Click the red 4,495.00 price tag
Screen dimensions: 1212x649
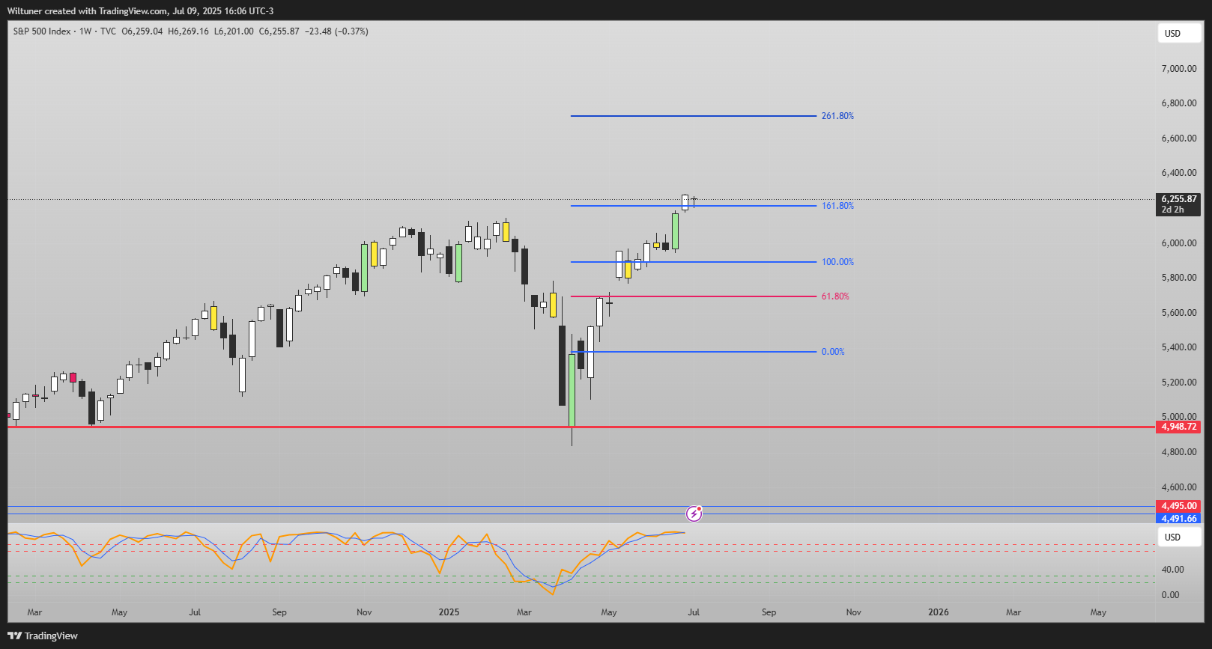[1179, 506]
